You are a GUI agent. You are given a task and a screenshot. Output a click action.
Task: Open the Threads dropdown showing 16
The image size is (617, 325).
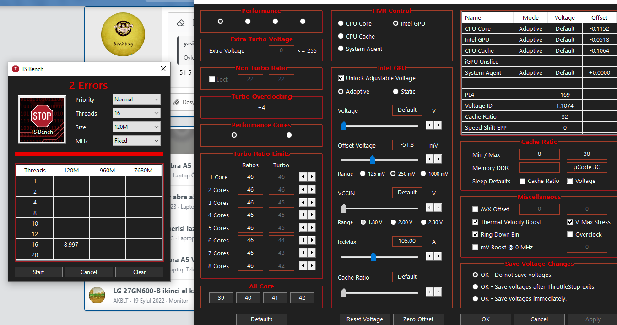[136, 113]
